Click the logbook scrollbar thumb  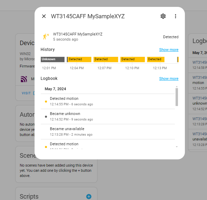pos(177,97)
